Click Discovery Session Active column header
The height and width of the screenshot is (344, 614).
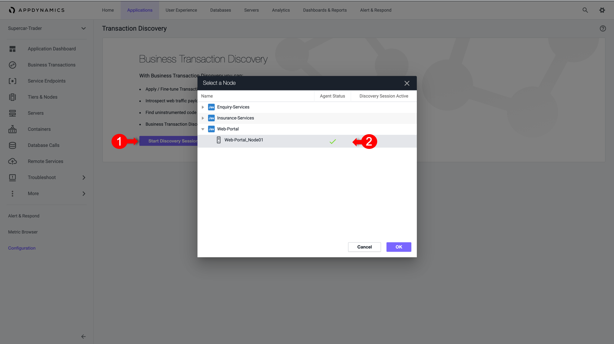pyautogui.click(x=384, y=96)
